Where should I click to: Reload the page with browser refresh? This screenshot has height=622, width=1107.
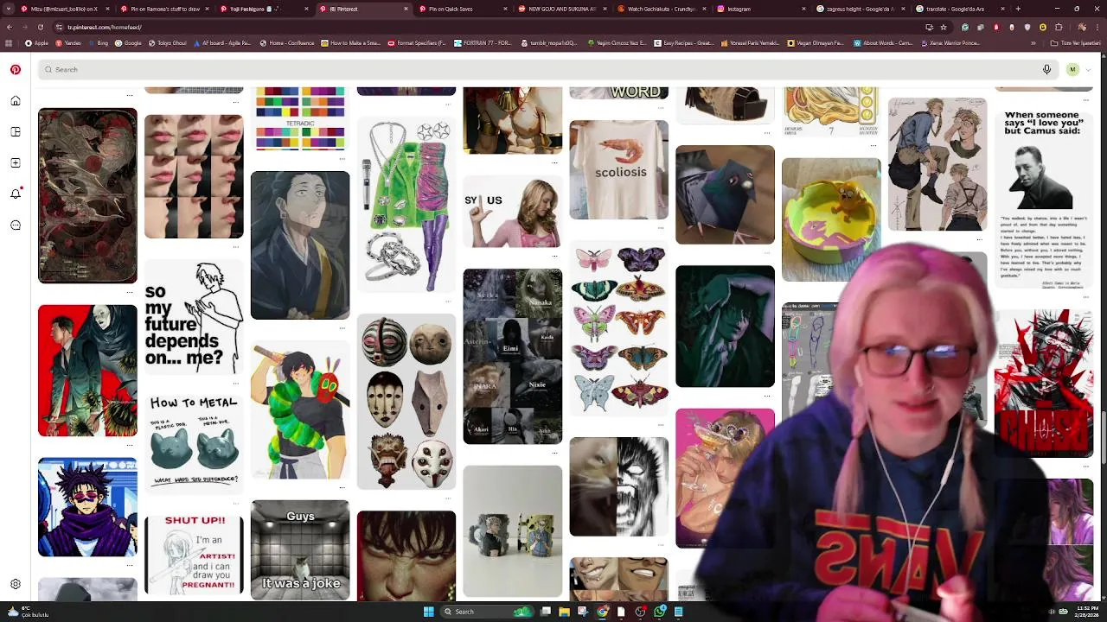(42, 27)
